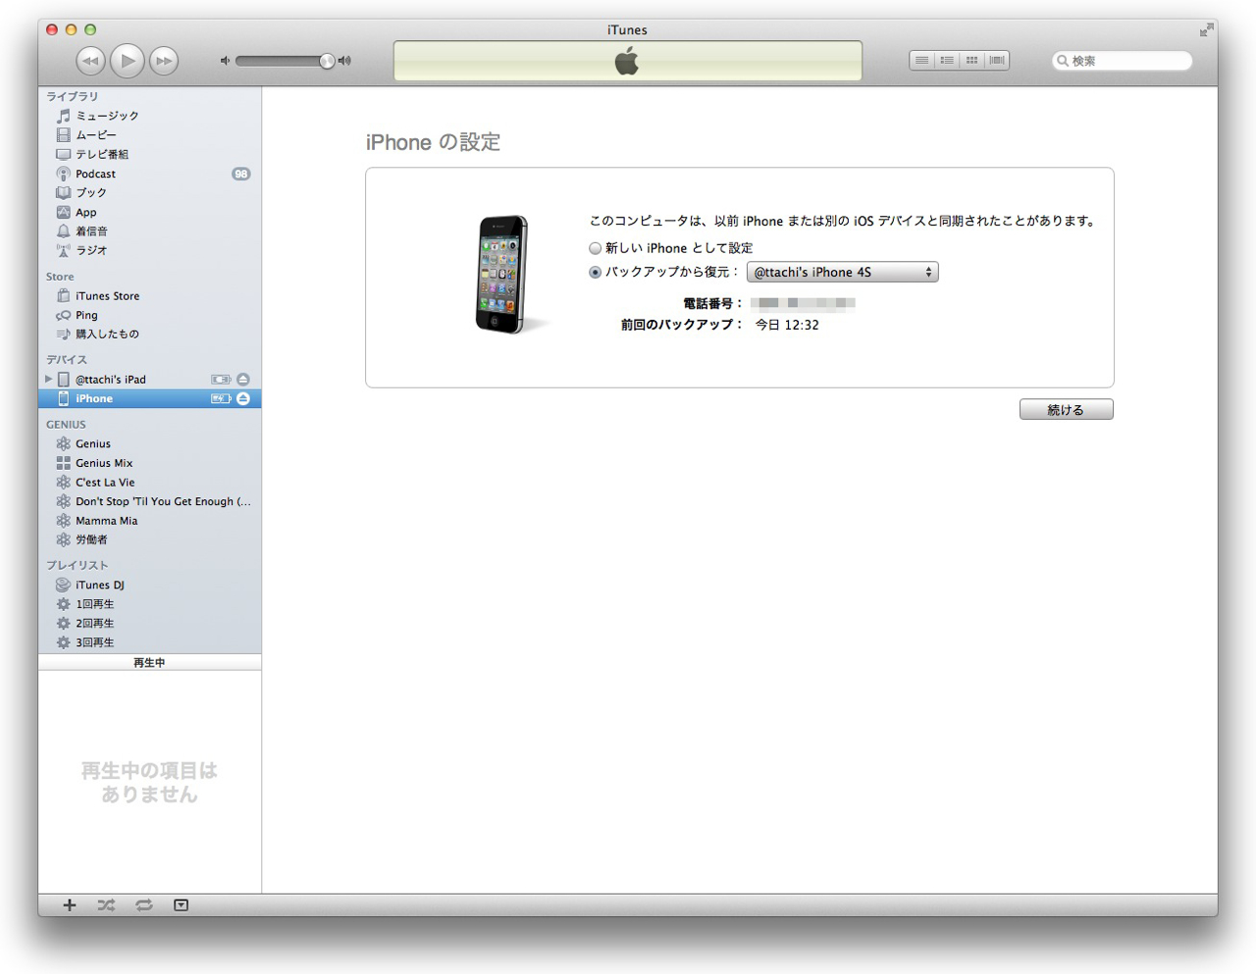Open ミュージック library in sidebar
This screenshot has width=1256, height=974.
click(x=106, y=116)
